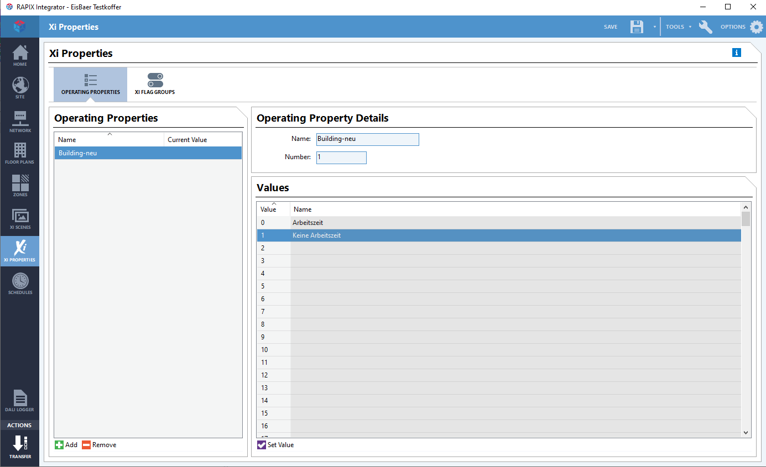
Task: Click the RAPIX cube logo
Action: pyautogui.click(x=20, y=26)
